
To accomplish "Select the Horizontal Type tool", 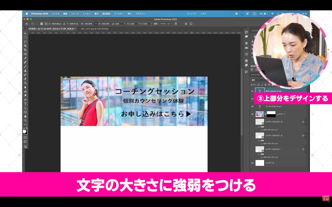I will point(25,104).
